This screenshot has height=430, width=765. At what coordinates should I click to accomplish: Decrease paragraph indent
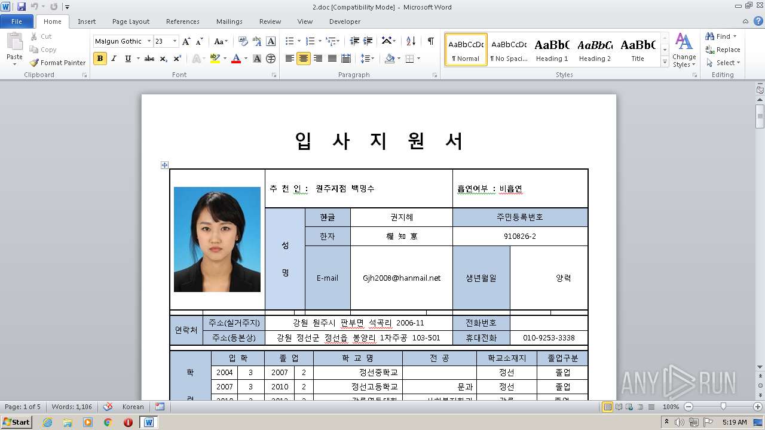pyautogui.click(x=354, y=41)
